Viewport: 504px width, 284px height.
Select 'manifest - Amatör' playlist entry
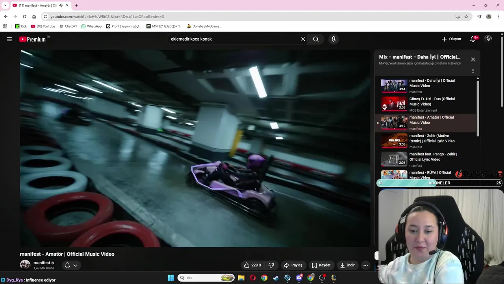pyautogui.click(x=426, y=123)
